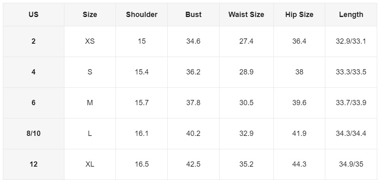Click the 30.5 waist size cell

click(x=246, y=103)
